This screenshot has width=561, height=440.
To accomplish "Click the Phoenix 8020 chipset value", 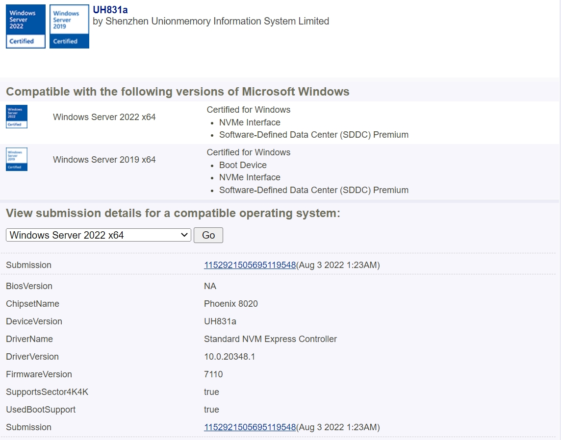I will pos(230,304).
